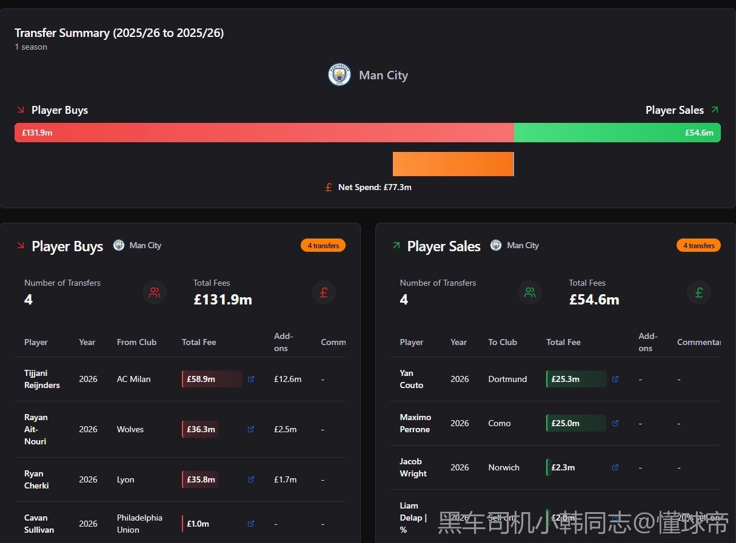Click the large Man City crest in the summary header
Screen dimensions: 736x543
point(340,74)
